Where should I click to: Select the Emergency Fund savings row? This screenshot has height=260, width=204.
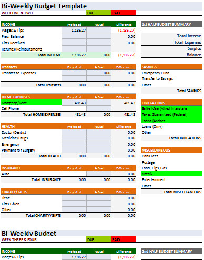(x=171, y=73)
